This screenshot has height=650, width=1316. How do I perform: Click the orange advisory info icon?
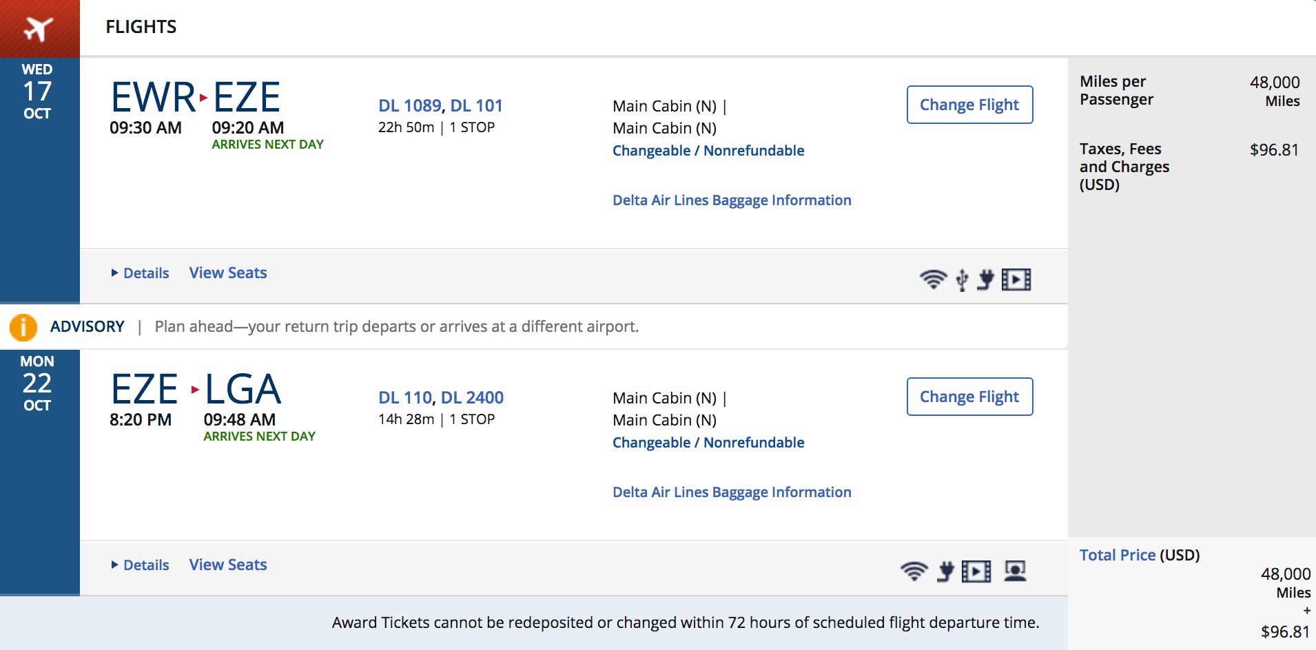[x=23, y=327]
